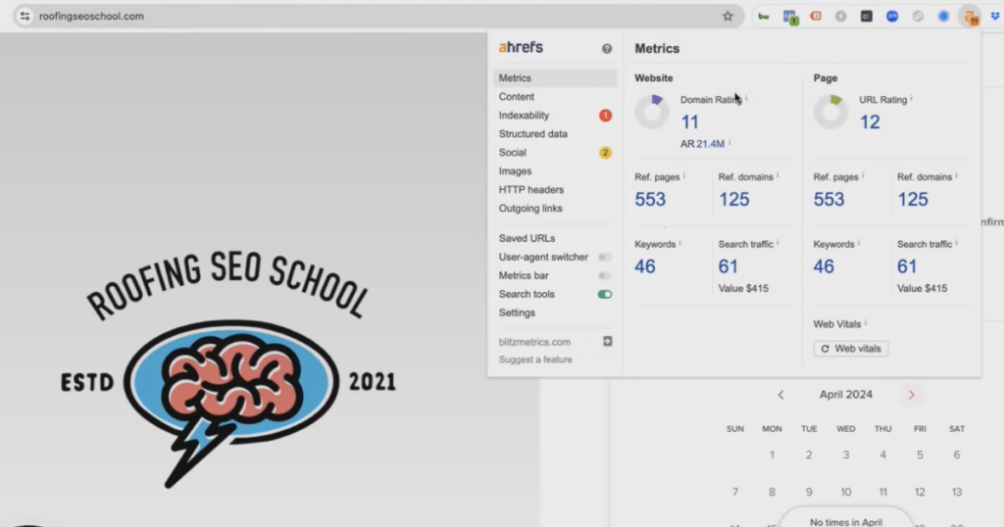This screenshot has height=527, width=1004.
Task: Open the Structured data section
Action: (532, 133)
